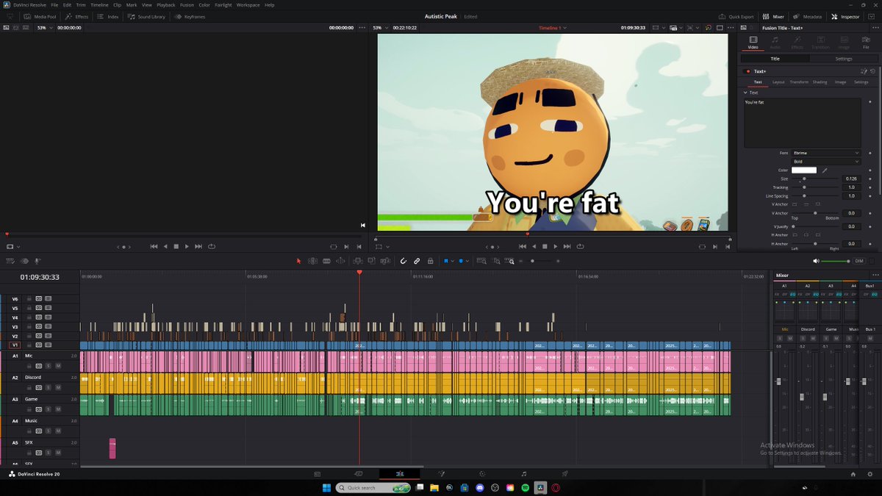Open the Fusion page
882x496 pixels.
point(442,474)
